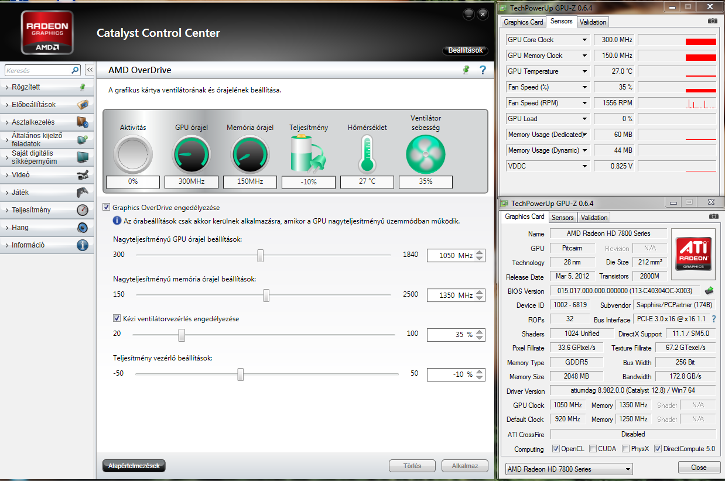Toggle the PhysX checkbox in GPU-Z
This screenshot has width=725, height=481.
[626, 449]
